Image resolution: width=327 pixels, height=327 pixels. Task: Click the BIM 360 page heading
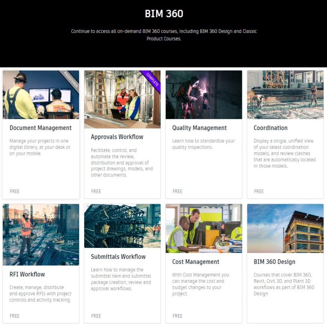[164, 14]
